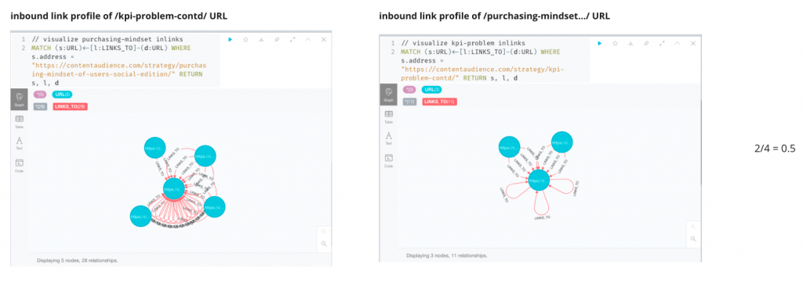Run the purchasing-mindset inlinks query
This screenshot has width=803, height=283.
[231, 39]
